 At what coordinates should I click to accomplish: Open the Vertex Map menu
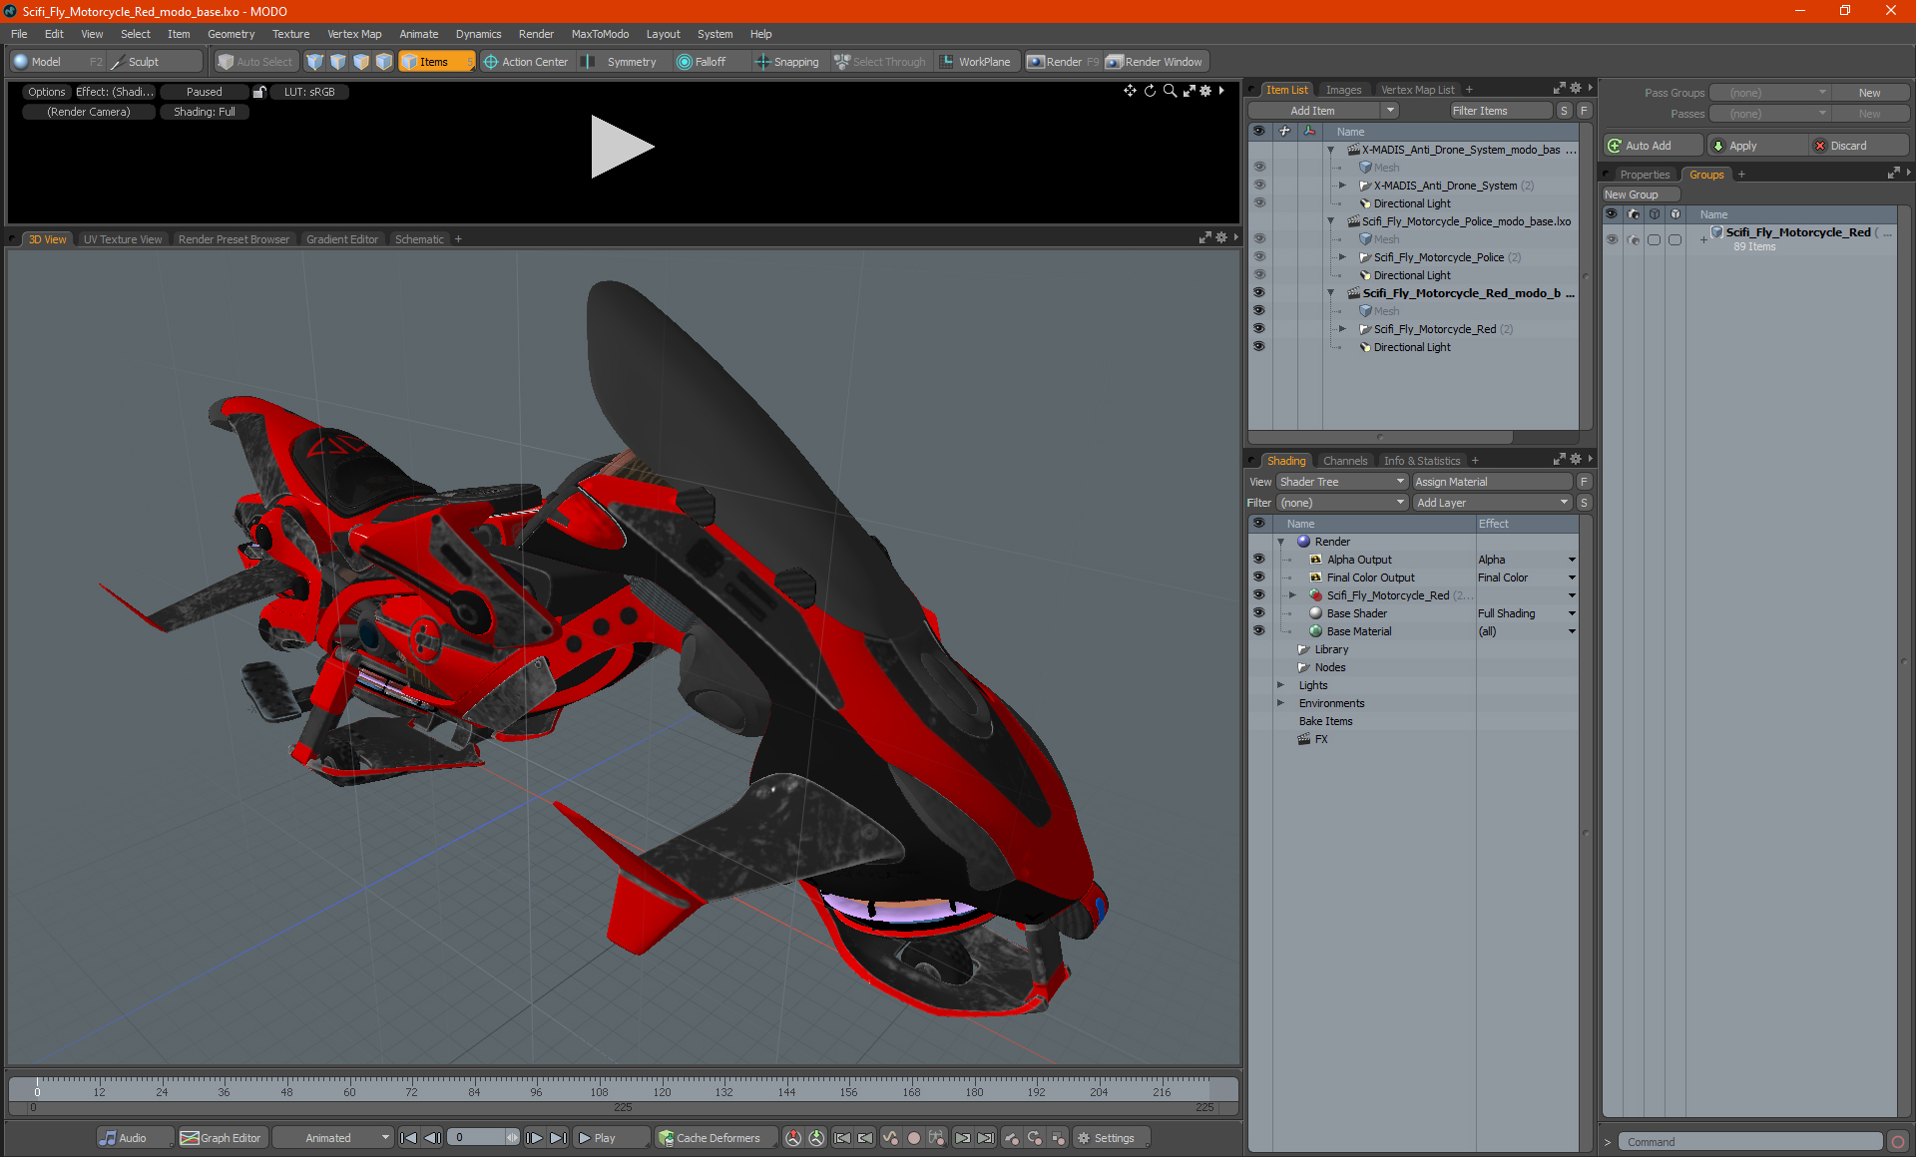(354, 34)
